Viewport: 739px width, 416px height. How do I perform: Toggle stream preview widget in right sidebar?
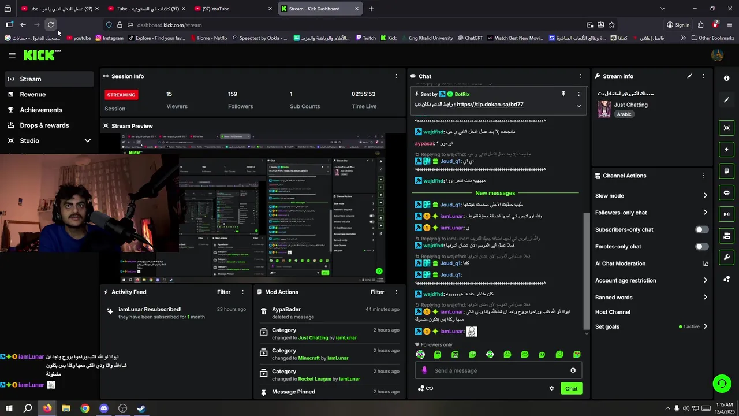pos(726,128)
